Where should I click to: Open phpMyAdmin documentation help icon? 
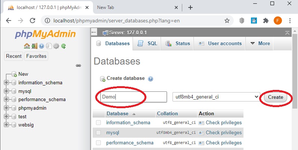click(41, 46)
